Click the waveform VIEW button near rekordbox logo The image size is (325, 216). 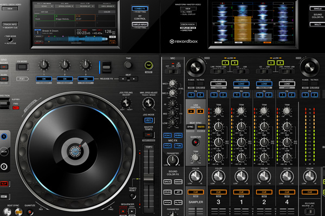pos(188,9)
